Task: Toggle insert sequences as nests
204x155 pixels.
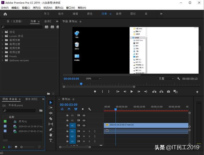Action: tap(62, 109)
